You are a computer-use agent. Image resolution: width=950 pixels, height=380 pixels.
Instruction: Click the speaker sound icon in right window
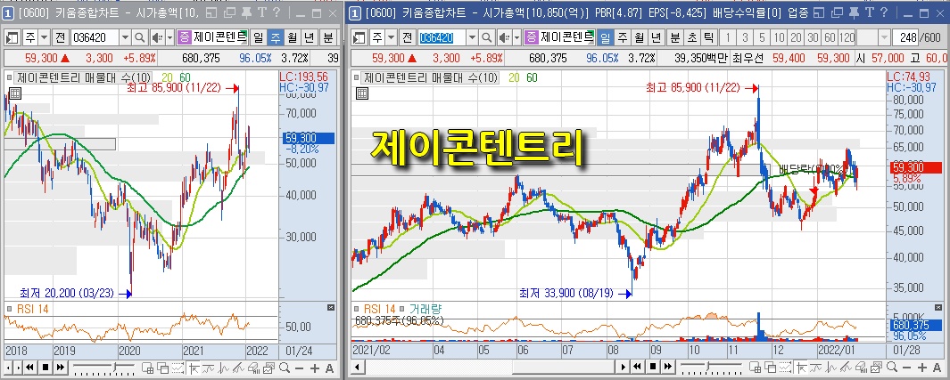(503, 38)
